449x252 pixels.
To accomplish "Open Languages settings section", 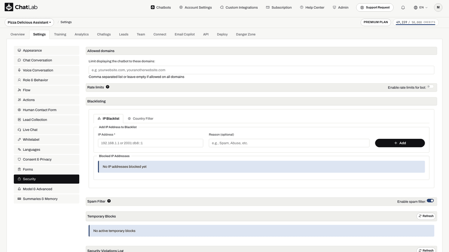I will [x=46, y=149].
